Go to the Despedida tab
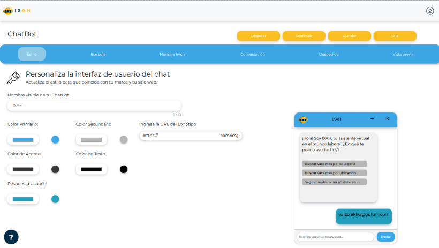 point(329,54)
